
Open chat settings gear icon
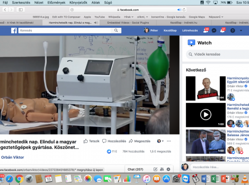[x=168, y=169]
